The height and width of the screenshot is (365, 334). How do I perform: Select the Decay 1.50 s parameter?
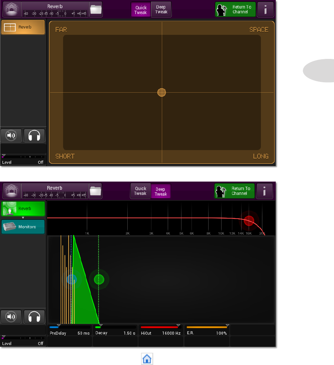pos(115,330)
